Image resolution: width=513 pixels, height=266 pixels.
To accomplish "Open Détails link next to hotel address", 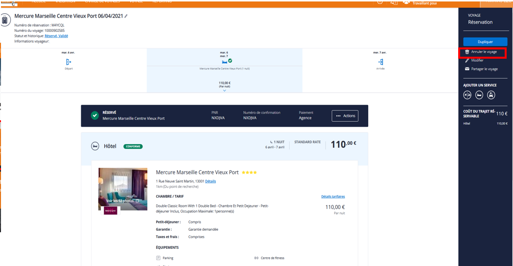I will [x=210, y=181].
